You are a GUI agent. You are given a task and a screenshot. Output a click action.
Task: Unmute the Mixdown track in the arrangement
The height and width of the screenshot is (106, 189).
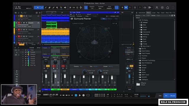[19, 30]
